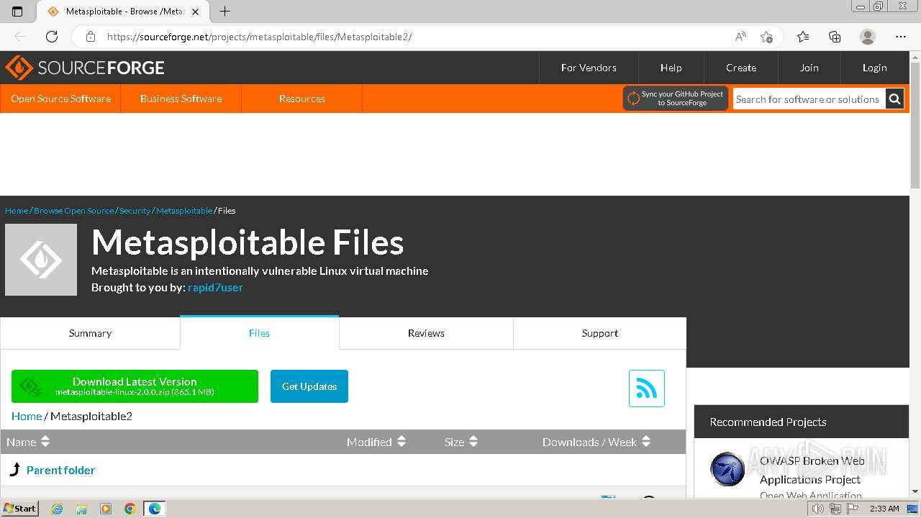Image resolution: width=921 pixels, height=518 pixels.
Task: Close the Metasploitable browser tab
Action: (195, 12)
